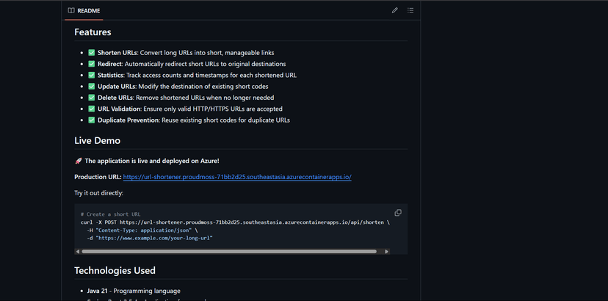Image resolution: width=608 pixels, height=301 pixels.
Task: Click the green check beside Statistics
Action: click(x=92, y=75)
